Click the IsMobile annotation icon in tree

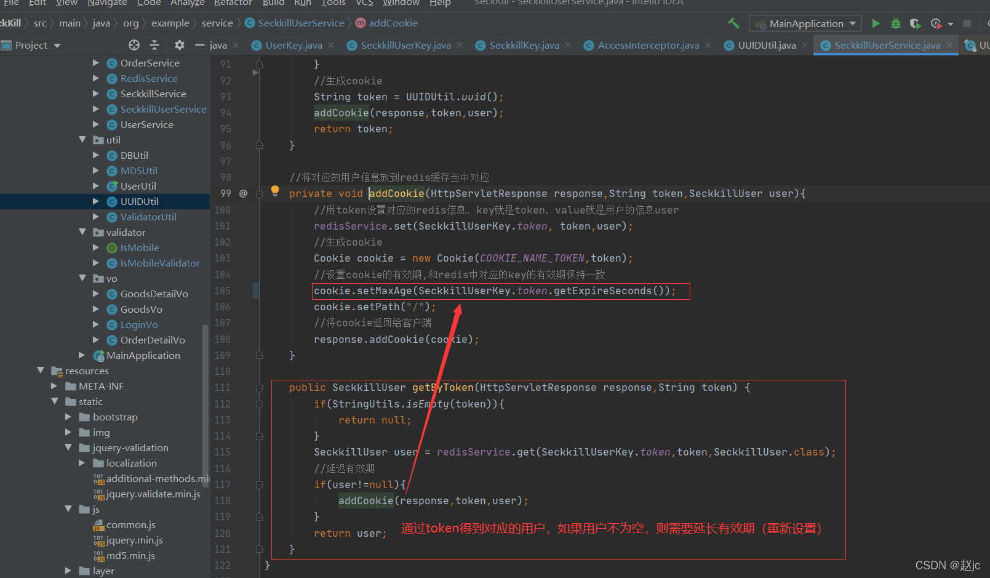(x=112, y=247)
